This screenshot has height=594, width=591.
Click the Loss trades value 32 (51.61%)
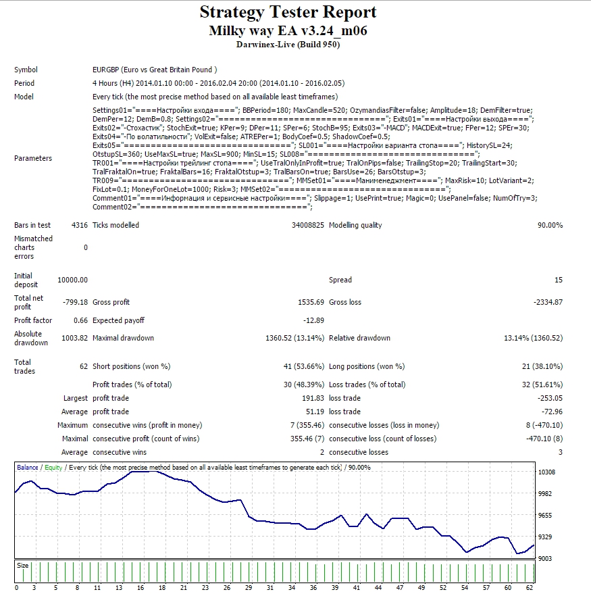point(542,385)
